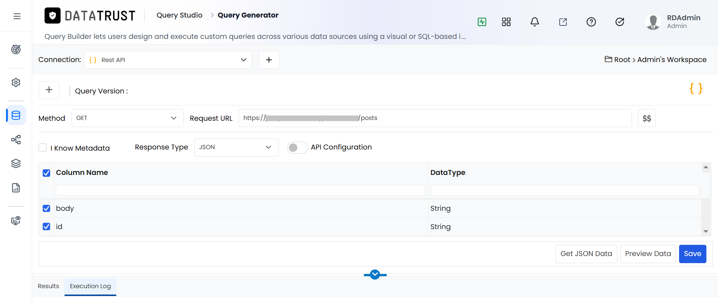This screenshot has width=718, height=302.
Task: Uncheck the select-all Column Name checkbox
Action: (46, 173)
